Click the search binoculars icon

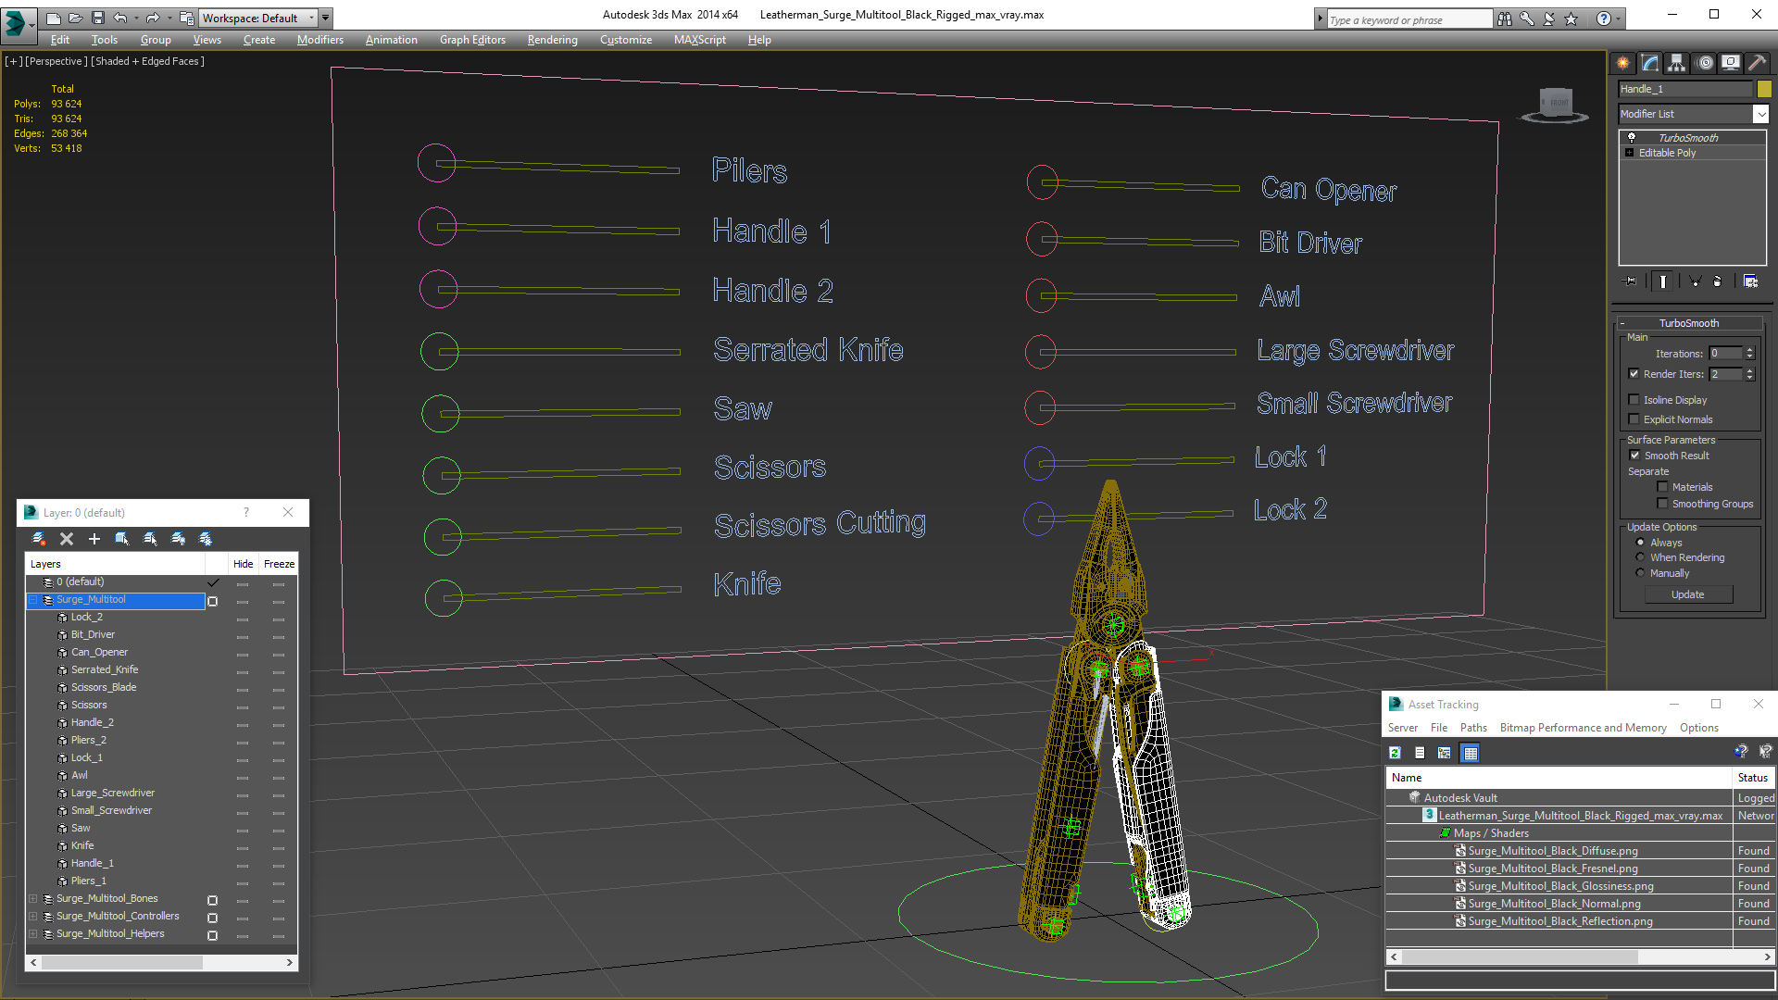tap(1505, 19)
